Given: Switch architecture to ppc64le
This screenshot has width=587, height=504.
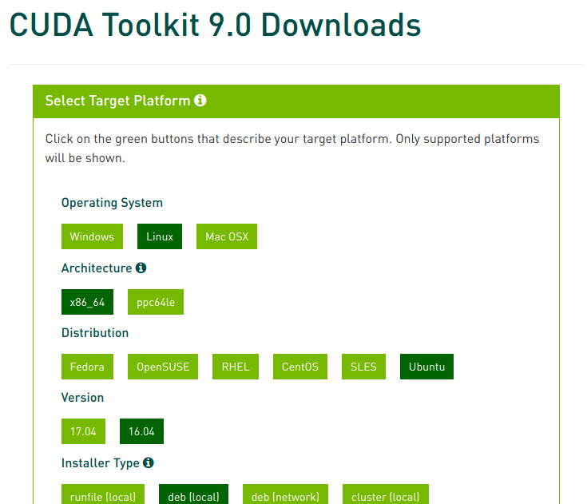Looking at the screenshot, I should point(156,302).
